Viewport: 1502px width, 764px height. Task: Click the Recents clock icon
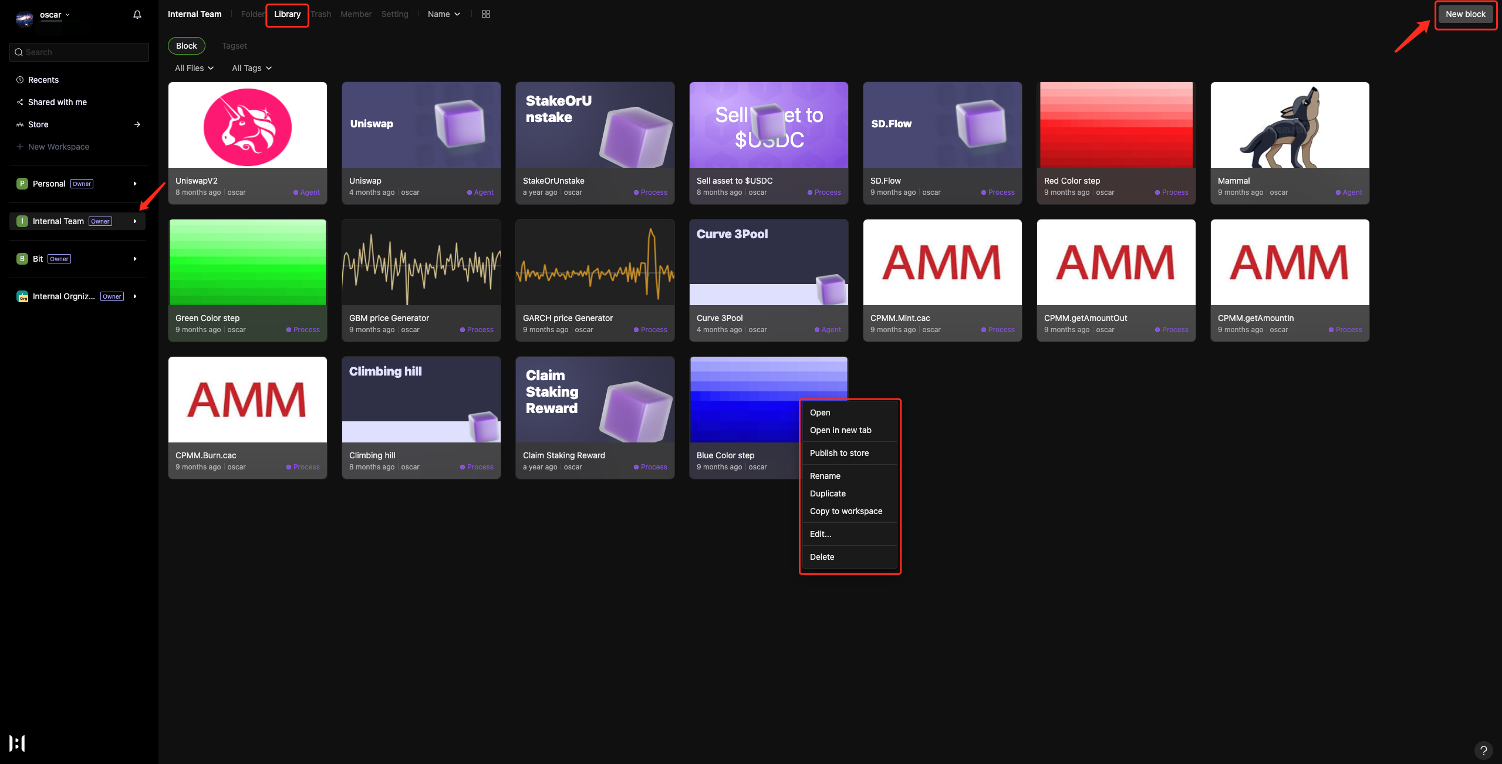point(20,80)
